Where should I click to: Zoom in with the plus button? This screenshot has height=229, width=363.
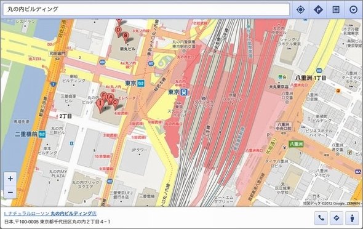(10, 179)
